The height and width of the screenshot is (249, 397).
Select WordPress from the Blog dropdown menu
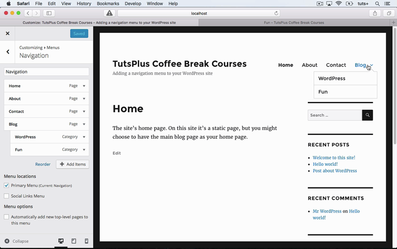point(345,78)
